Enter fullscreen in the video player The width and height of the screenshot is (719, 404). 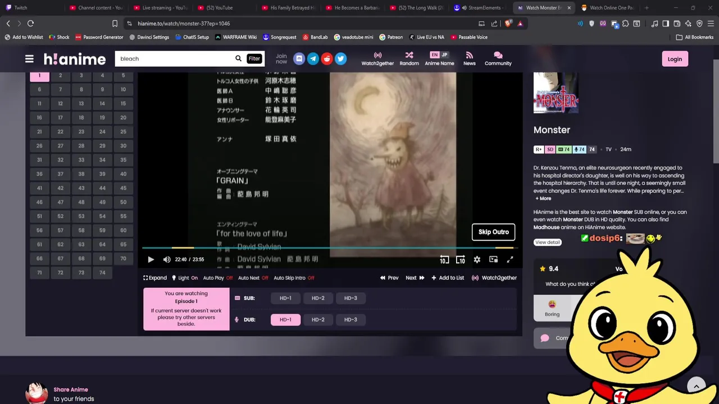click(x=510, y=259)
